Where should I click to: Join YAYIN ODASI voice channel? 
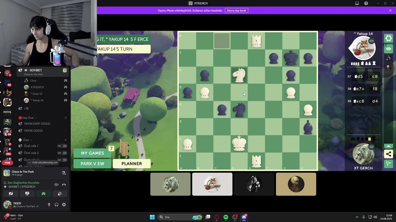[x=43, y=131]
